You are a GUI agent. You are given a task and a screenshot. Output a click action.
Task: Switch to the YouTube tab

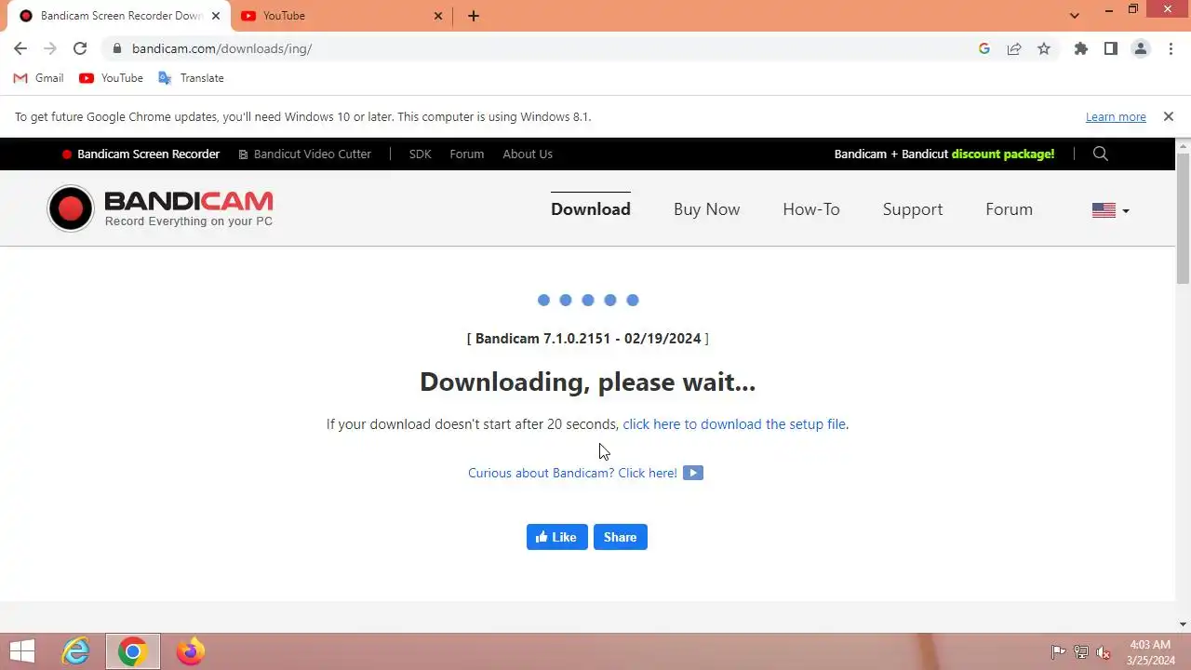point(341,16)
